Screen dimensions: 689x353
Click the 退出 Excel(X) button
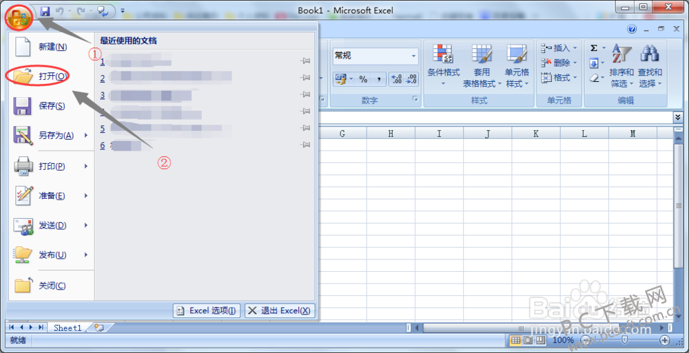(280, 310)
